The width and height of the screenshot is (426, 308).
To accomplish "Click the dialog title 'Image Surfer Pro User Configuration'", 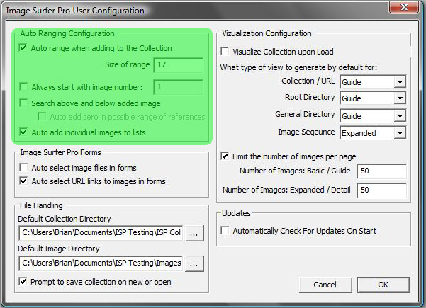I will (x=75, y=11).
